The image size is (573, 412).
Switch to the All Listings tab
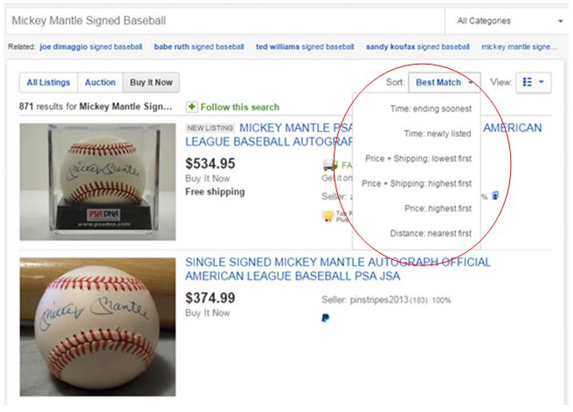pos(48,83)
